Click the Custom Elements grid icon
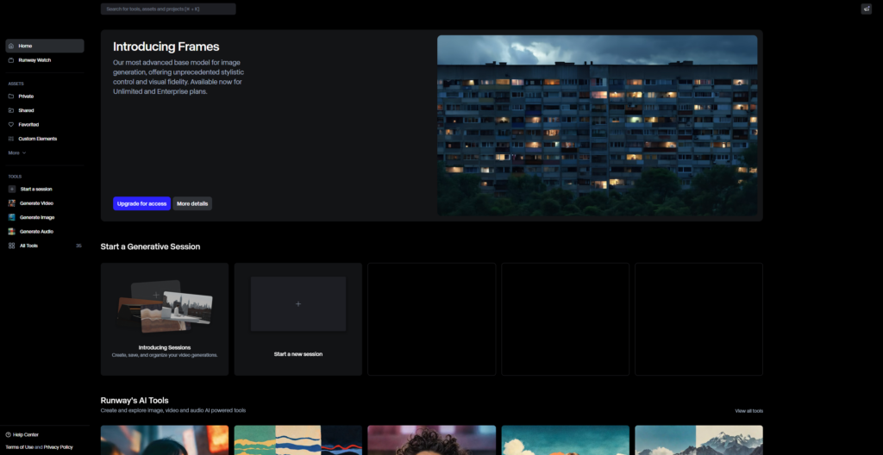The height and width of the screenshot is (455, 883). 11,139
